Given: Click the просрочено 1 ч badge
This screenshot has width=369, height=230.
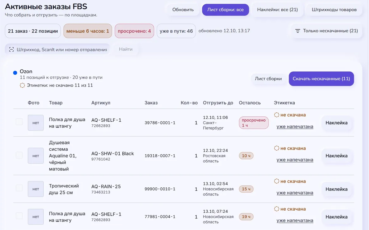Looking at the screenshot, I should (254, 123).
